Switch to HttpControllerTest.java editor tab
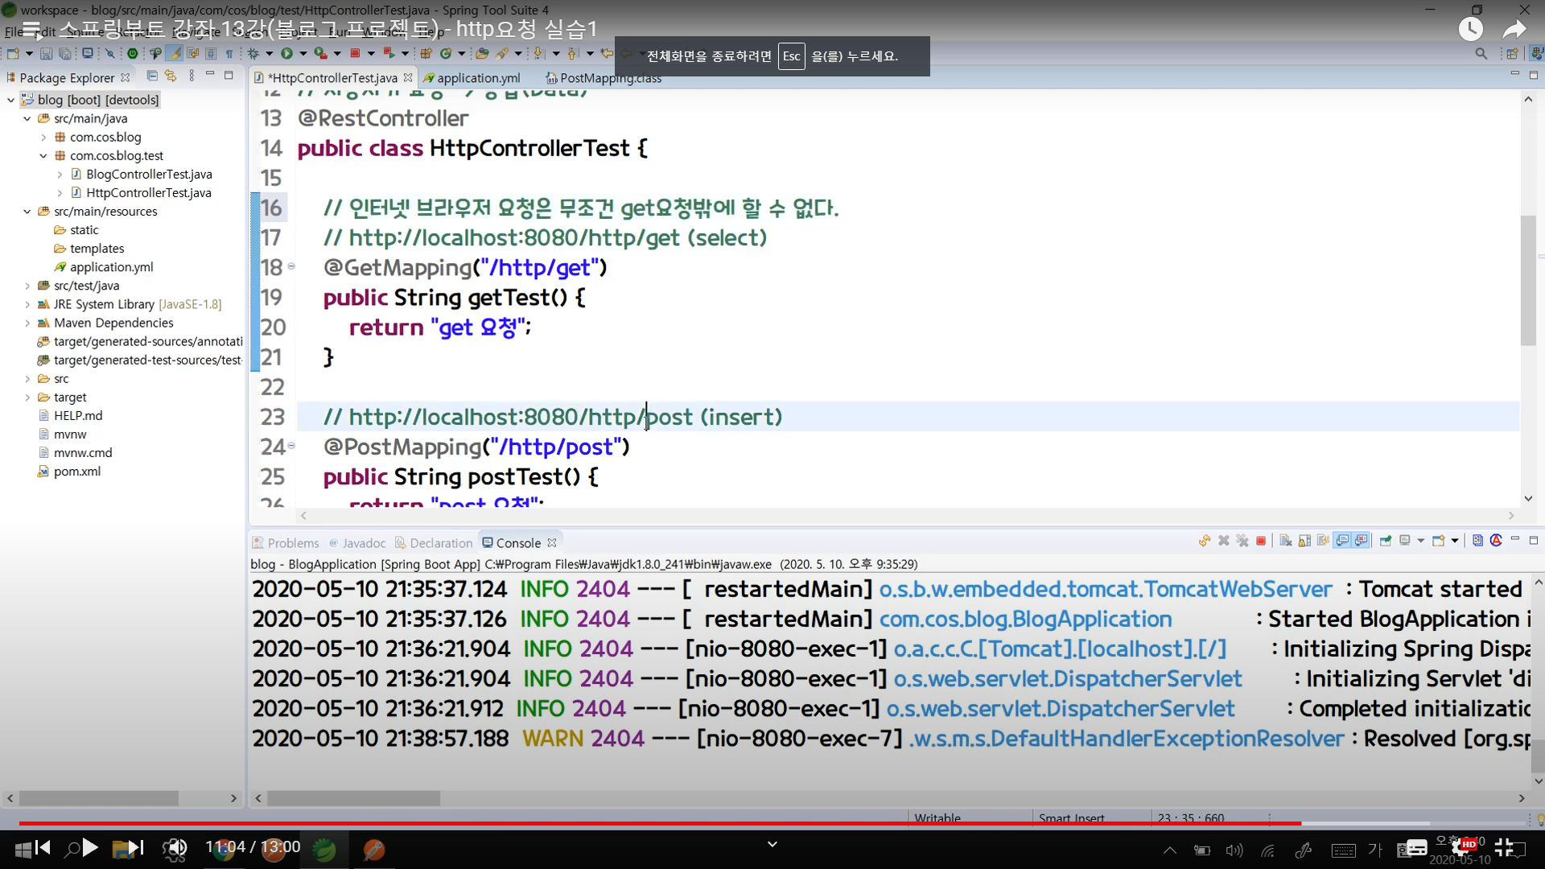Image resolution: width=1545 pixels, height=869 pixels. click(332, 78)
